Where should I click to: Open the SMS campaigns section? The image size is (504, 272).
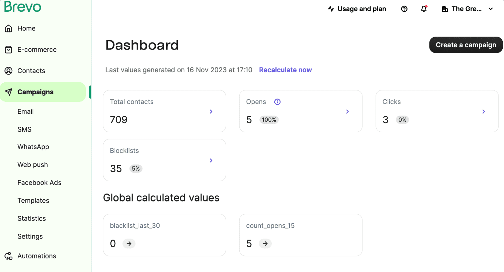point(24,129)
